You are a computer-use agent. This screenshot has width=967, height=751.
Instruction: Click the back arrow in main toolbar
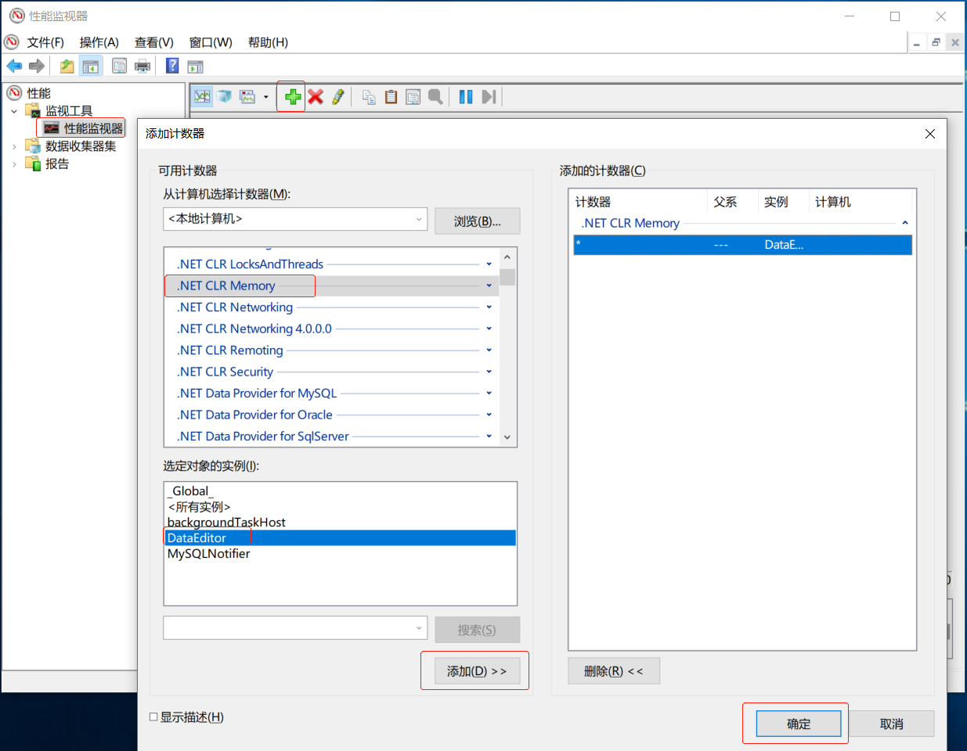[x=14, y=66]
